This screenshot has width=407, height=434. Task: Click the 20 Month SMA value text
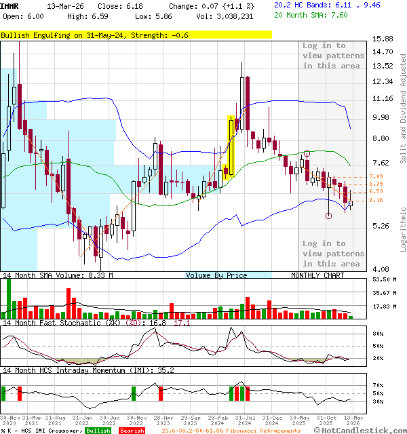(311, 16)
